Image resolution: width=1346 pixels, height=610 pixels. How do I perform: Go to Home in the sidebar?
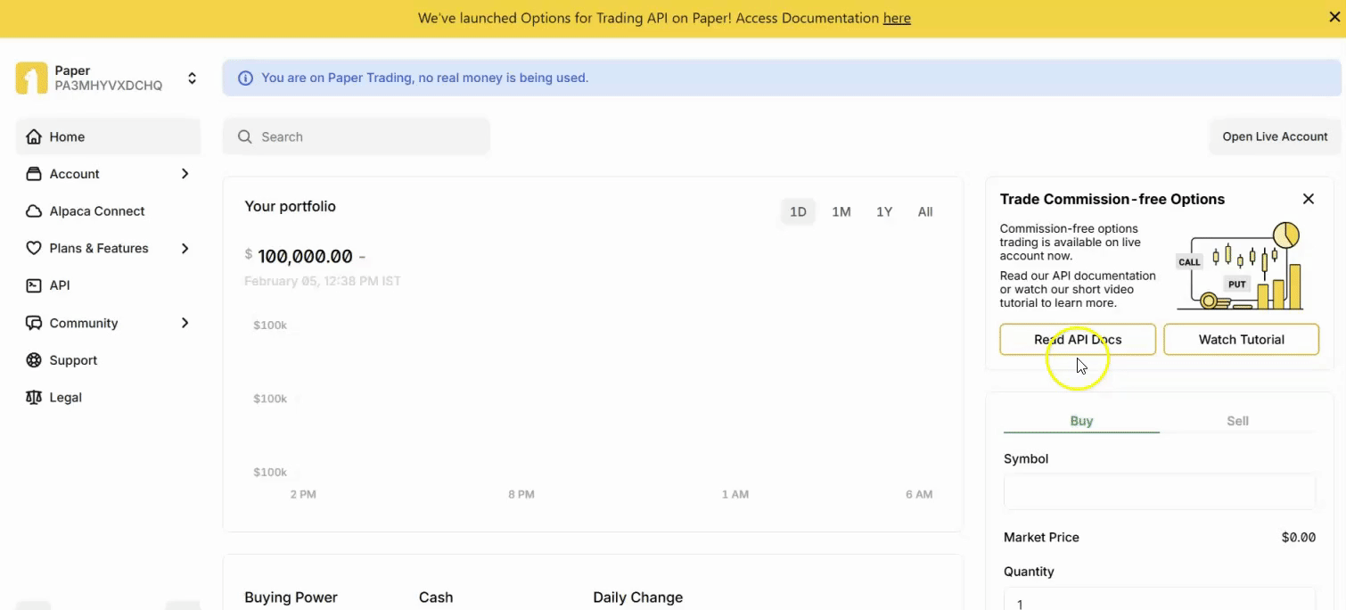click(108, 136)
